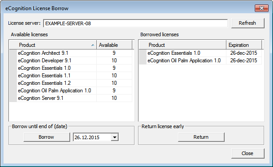Click the Return button

[x=201, y=137]
